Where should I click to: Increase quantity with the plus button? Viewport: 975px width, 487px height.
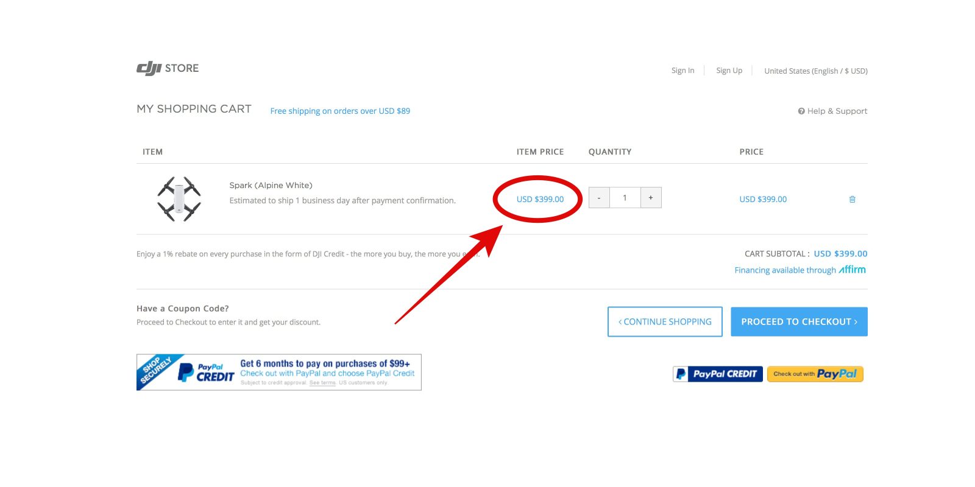(651, 198)
